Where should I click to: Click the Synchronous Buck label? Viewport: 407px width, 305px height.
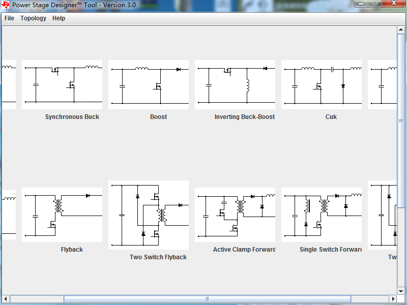click(x=72, y=117)
